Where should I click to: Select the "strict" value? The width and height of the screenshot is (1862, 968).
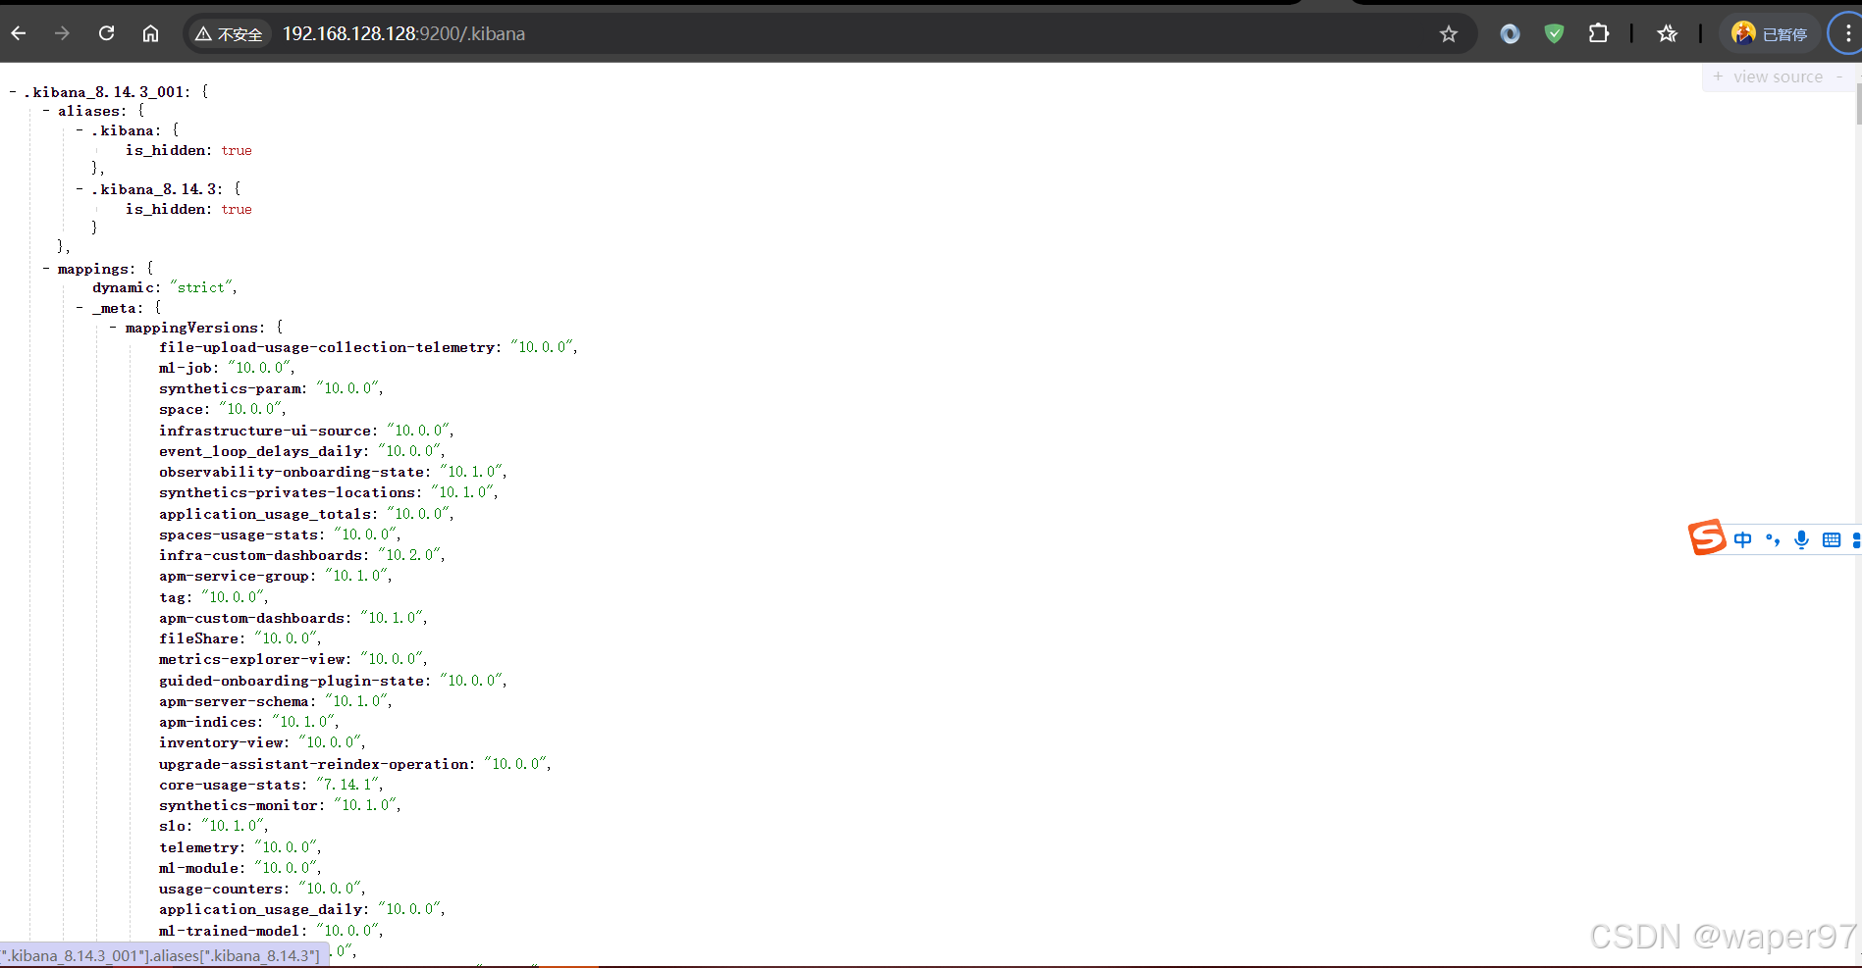tap(201, 287)
